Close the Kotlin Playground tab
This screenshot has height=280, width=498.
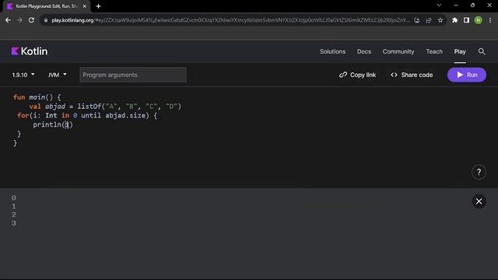[x=85, y=6]
